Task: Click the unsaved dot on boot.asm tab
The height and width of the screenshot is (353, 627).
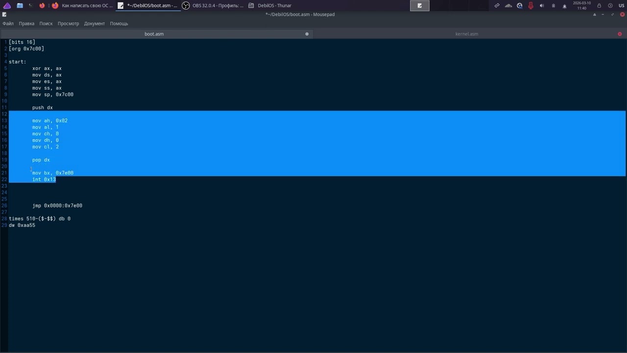Action: pos(307,34)
